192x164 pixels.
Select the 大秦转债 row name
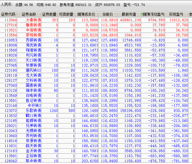click(33, 20)
